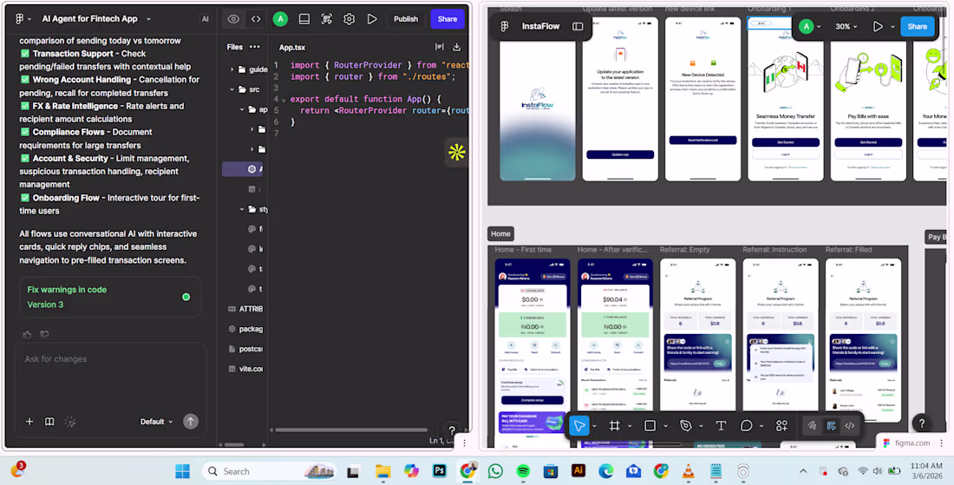This screenshot has height=485, width=954.
Task: Open postcss config file in Files
Action: [x=245, y=349]
